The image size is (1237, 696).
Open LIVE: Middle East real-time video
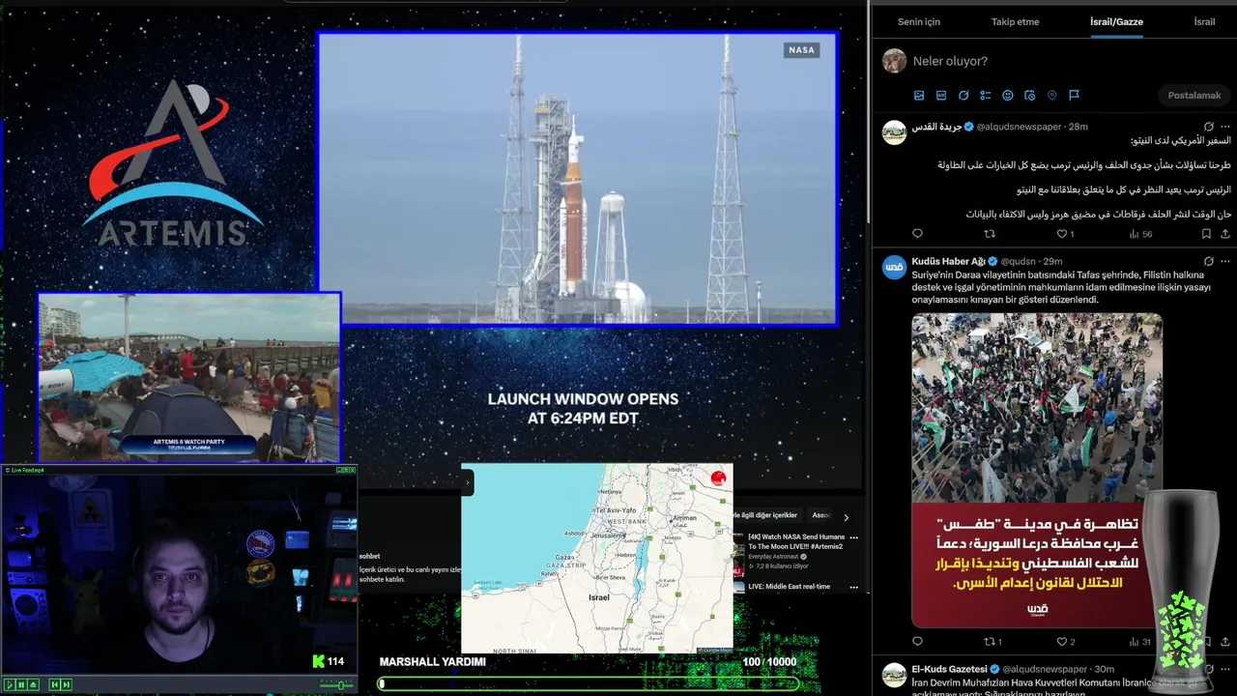point(789,586)
